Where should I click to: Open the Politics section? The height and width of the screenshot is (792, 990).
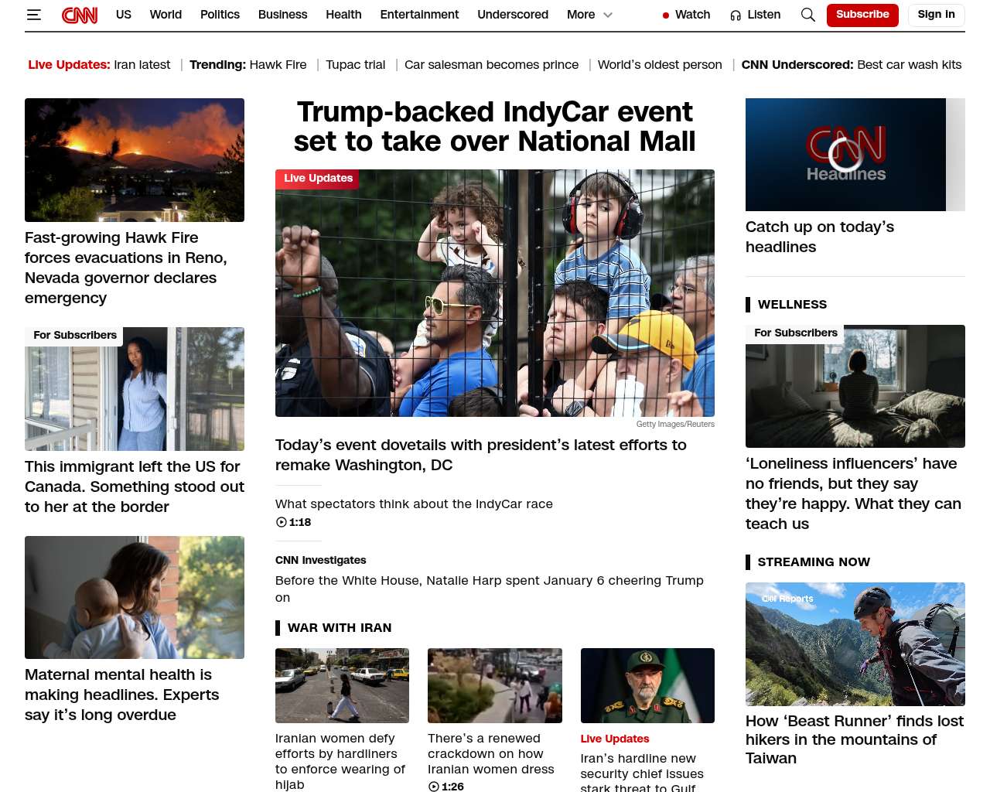pos(220,15)
